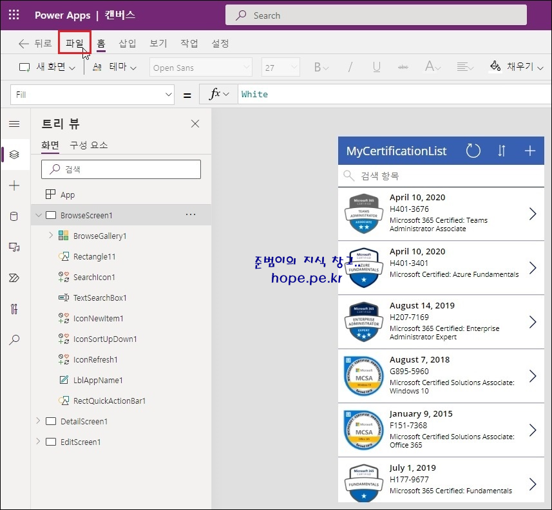
Task: Open the Power Automate icon in left rail
Action: [14, 278]
